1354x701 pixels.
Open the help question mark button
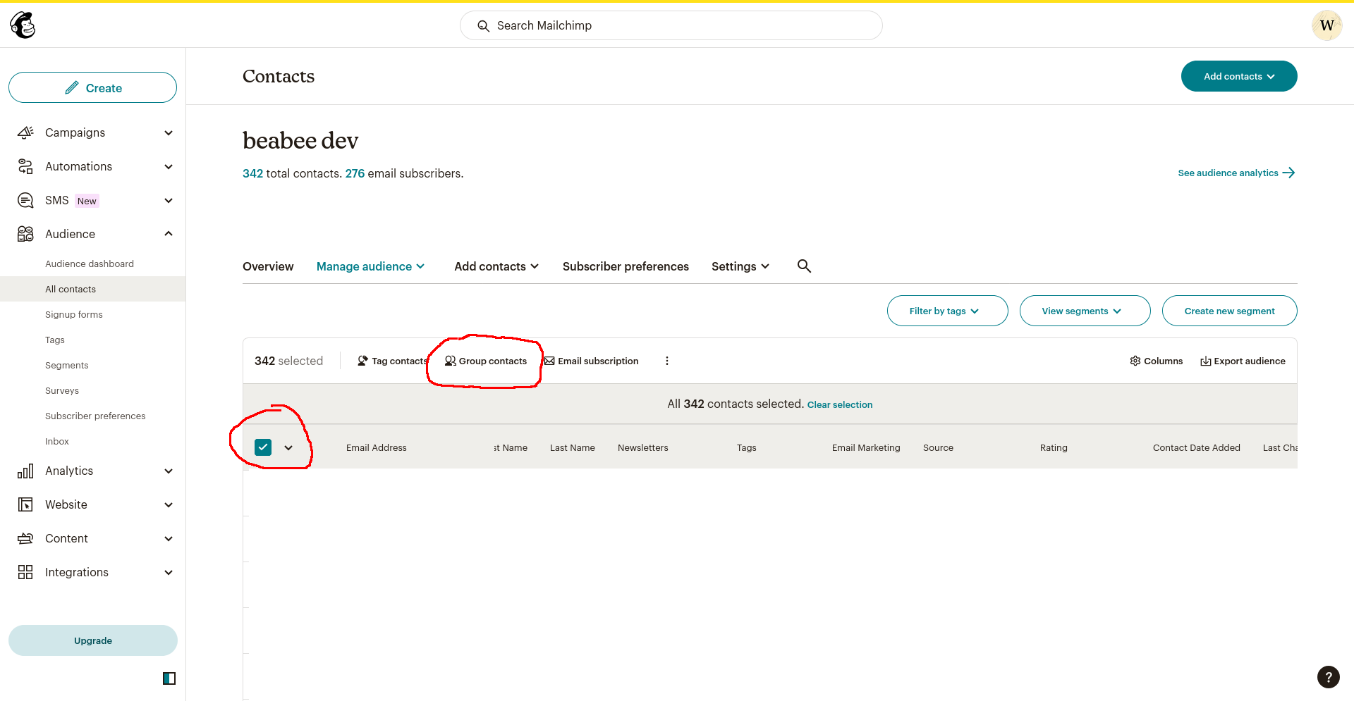pos(1328,677)
